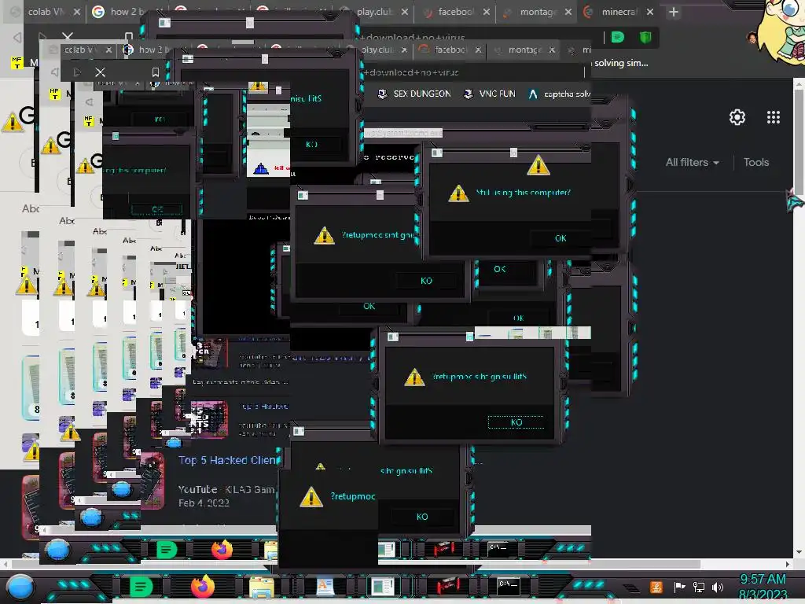The image size is (805, 604).
Task: Open the command prompt on the duplicated upper taskbar
Action: 498,548
